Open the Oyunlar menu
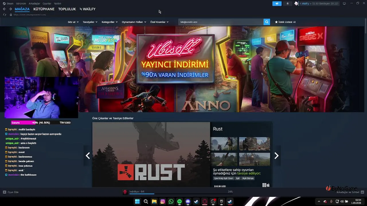 click(47, 3)
